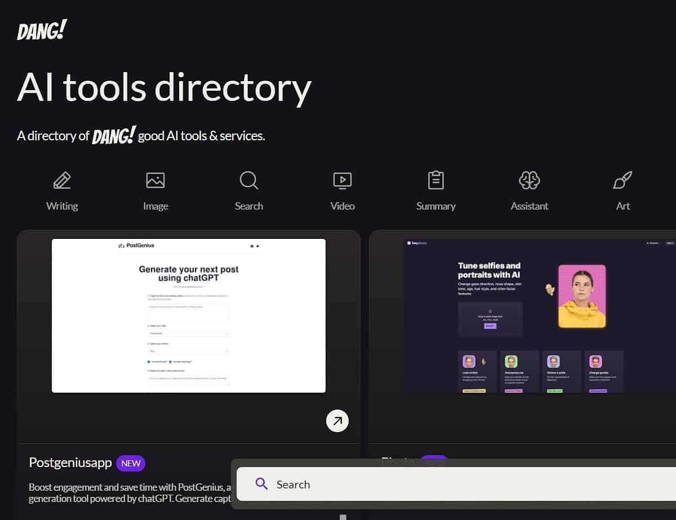Click the purple magnifier in search bar
Viewport: 676px width, 520px height.
[261, 484]
